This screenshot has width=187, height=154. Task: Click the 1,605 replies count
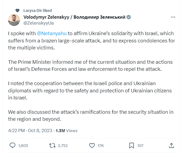click(23, 146)
